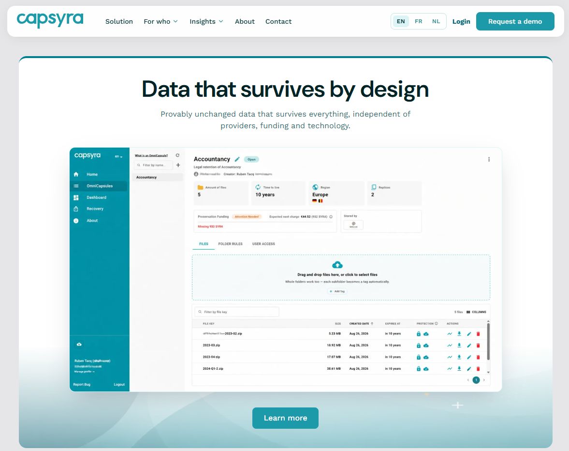Viewport: 569px width, 451px height.
Task: Click the Manage profile link in the sidebar
Action: tap(84, 372)
